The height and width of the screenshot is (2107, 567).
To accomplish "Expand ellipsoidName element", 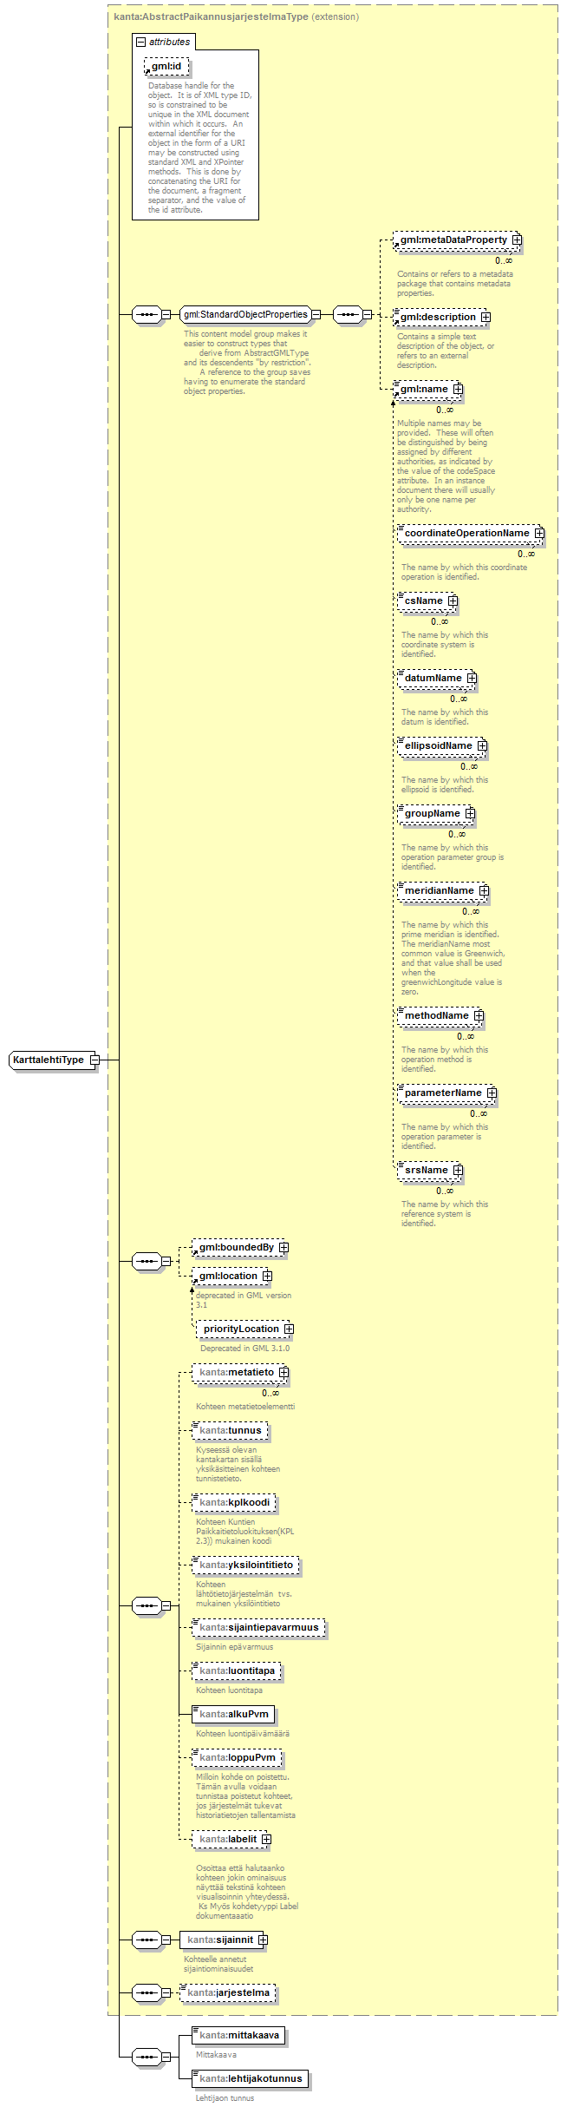I will (x=482, y=745).
